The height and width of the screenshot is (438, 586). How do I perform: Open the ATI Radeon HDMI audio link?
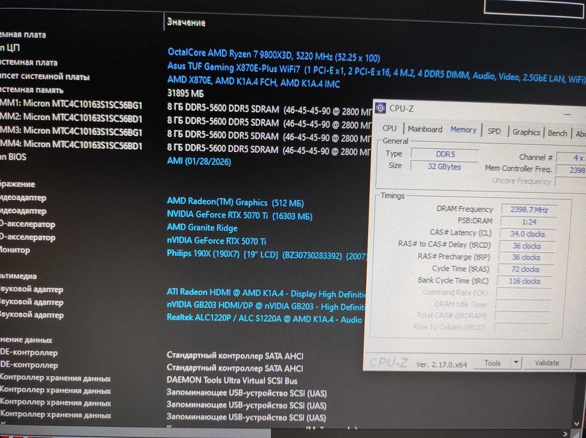point(266,293)
